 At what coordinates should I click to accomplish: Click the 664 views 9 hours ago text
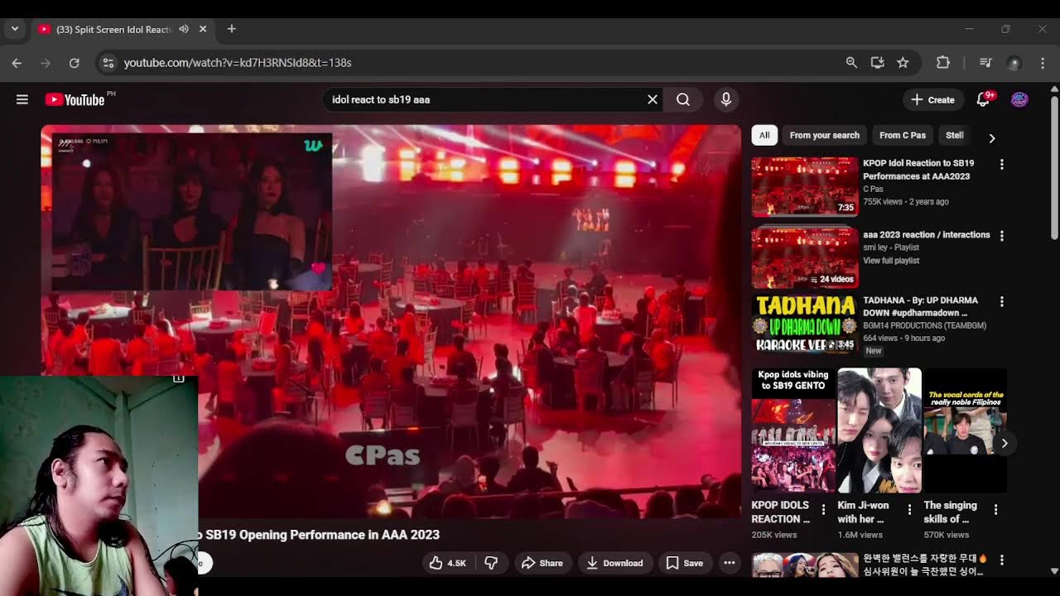coord(904,338)
